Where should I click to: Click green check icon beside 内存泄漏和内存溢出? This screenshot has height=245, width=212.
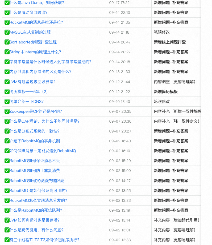tap(7, 71)
